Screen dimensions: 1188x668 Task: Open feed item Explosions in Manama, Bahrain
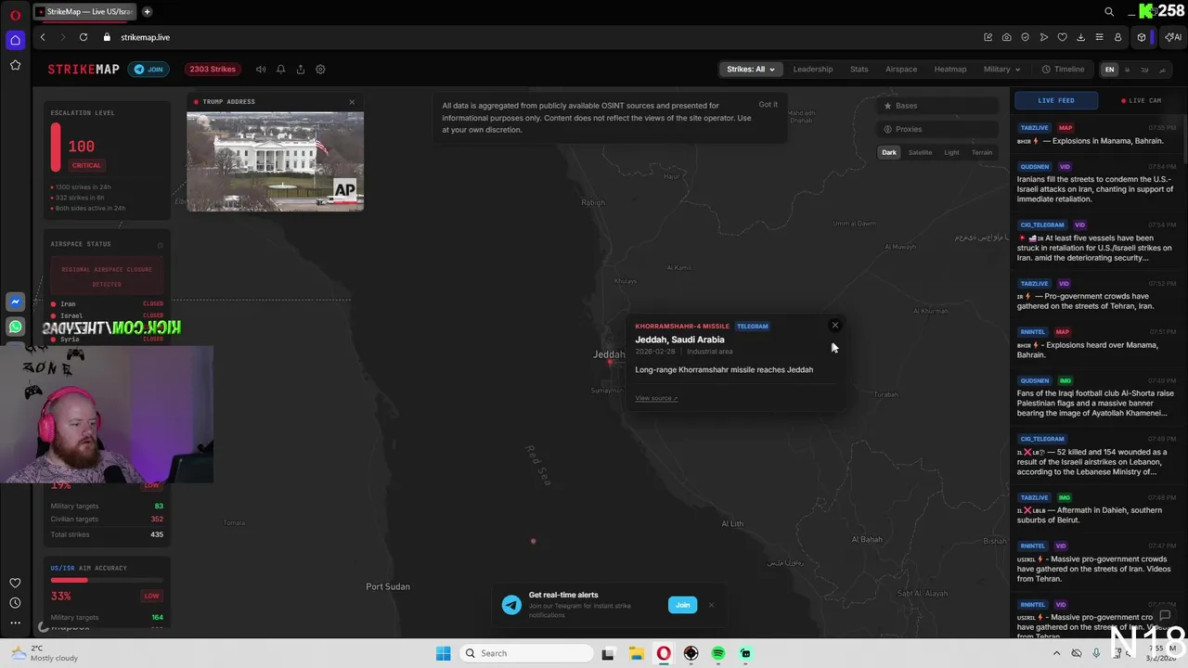point(1097,135)
